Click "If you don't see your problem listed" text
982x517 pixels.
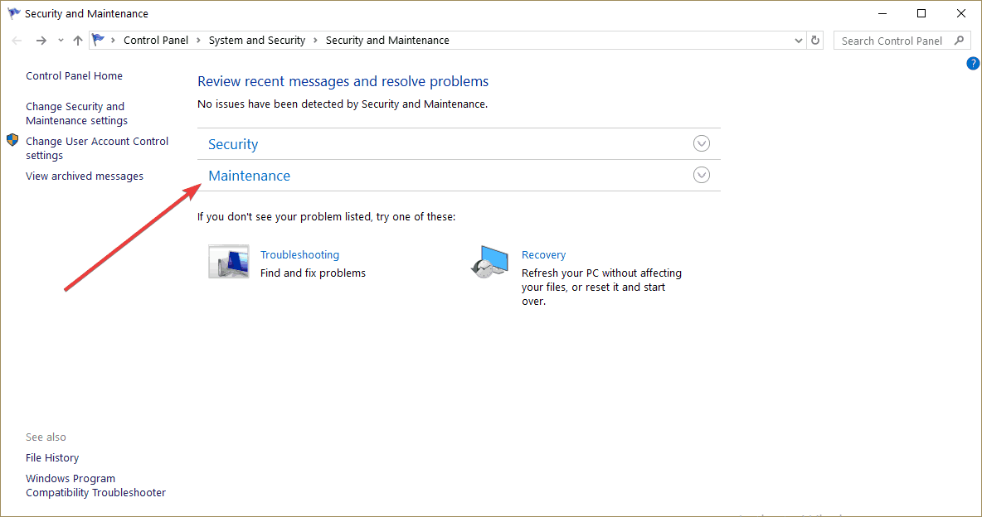[x=326, y=216]
